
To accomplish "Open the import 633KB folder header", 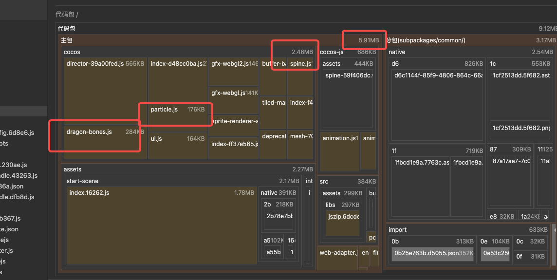I will click(x=468, y=229).
